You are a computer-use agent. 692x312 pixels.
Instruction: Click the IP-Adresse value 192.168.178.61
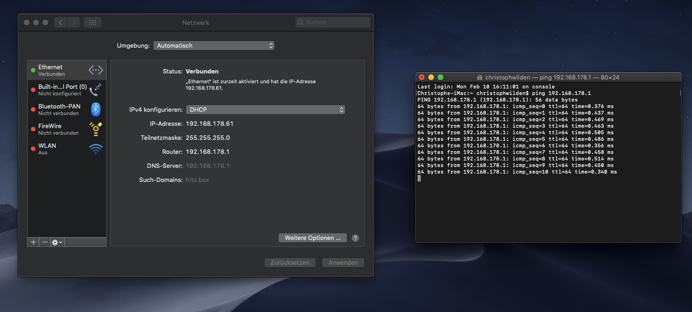click(x=209, y=124)
